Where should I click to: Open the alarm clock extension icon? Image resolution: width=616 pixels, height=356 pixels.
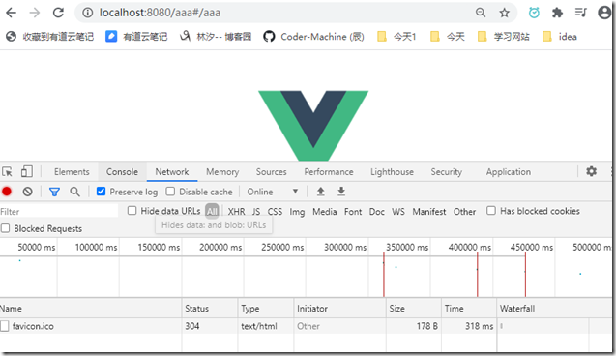pyautogui.click(x=534, y=13)
